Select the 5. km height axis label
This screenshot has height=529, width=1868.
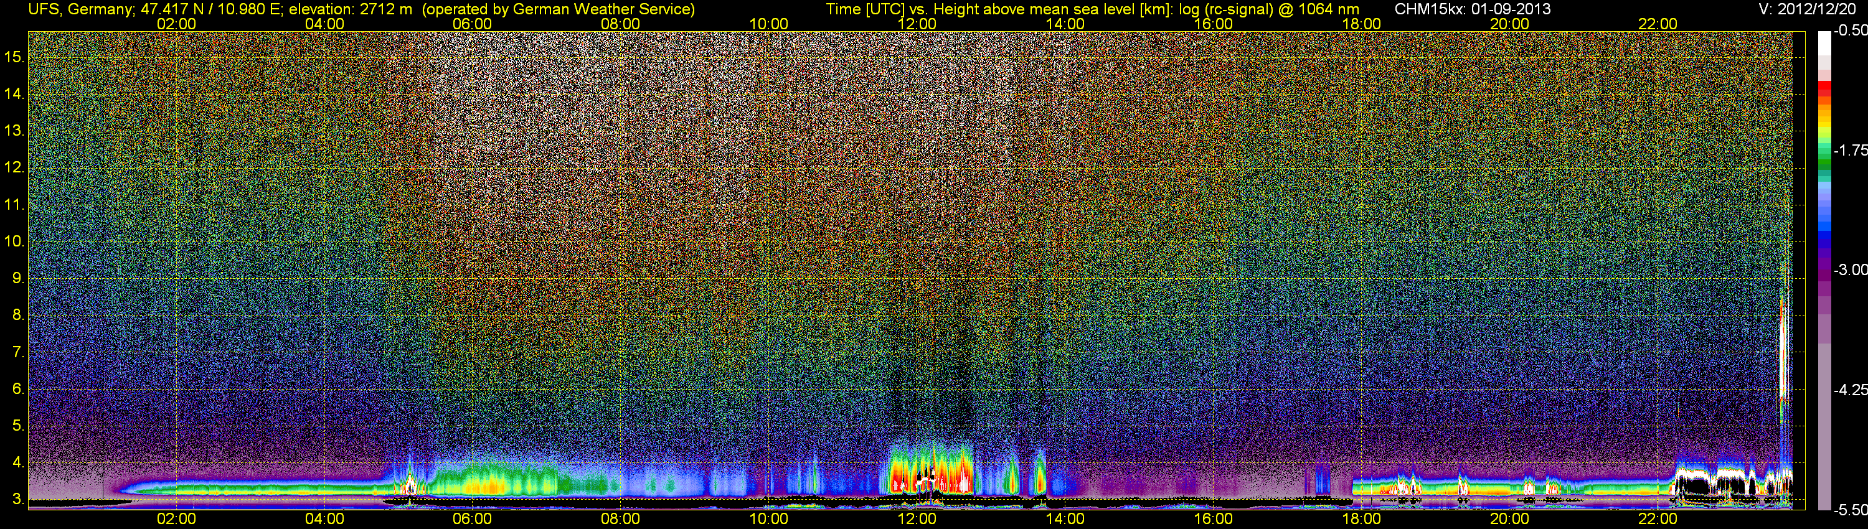click(x=18, y=425)
